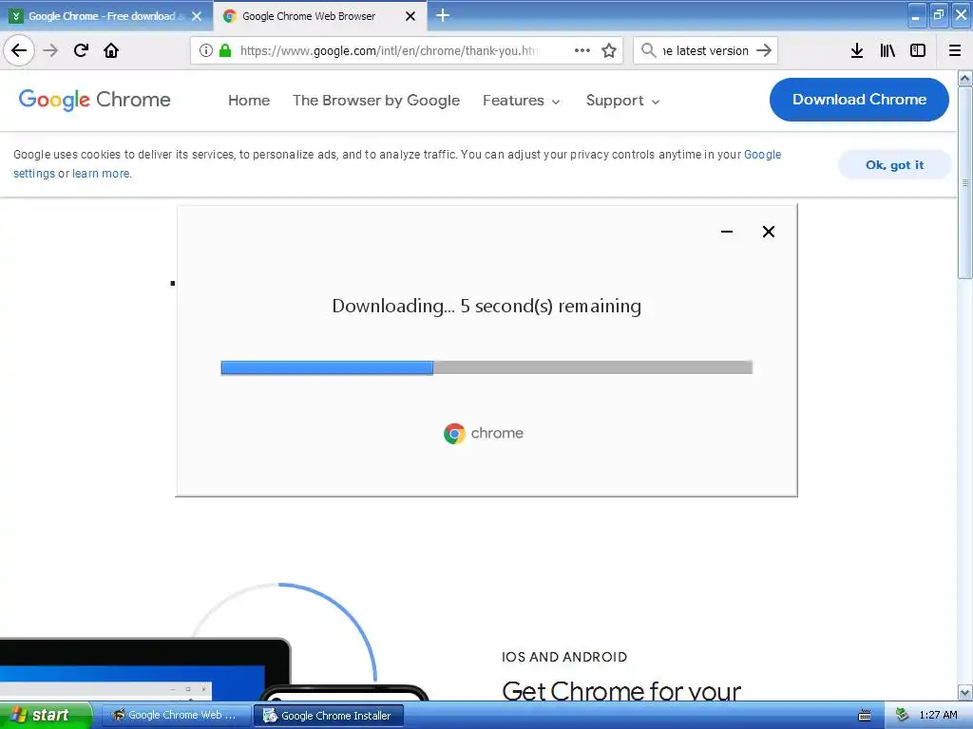Toggle the sidebar view icon
Viewport: 973px width, 729px height.
pyautogui.click(x=918, y=50)
